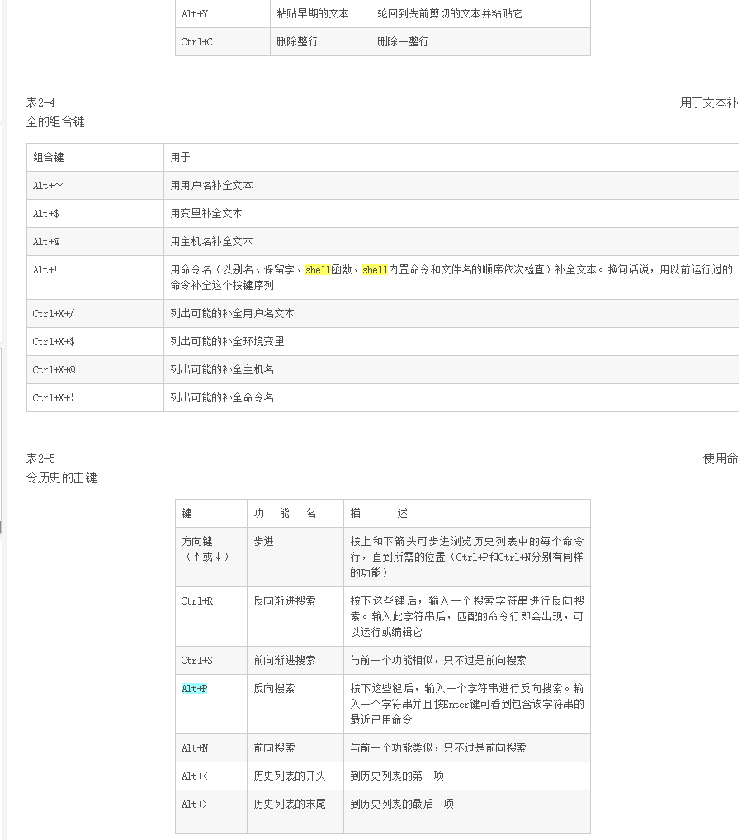The height and width of the screenshot is (840, 756).
Task: Select the 删除一整行 description cell
Action: tap(480, 42)
